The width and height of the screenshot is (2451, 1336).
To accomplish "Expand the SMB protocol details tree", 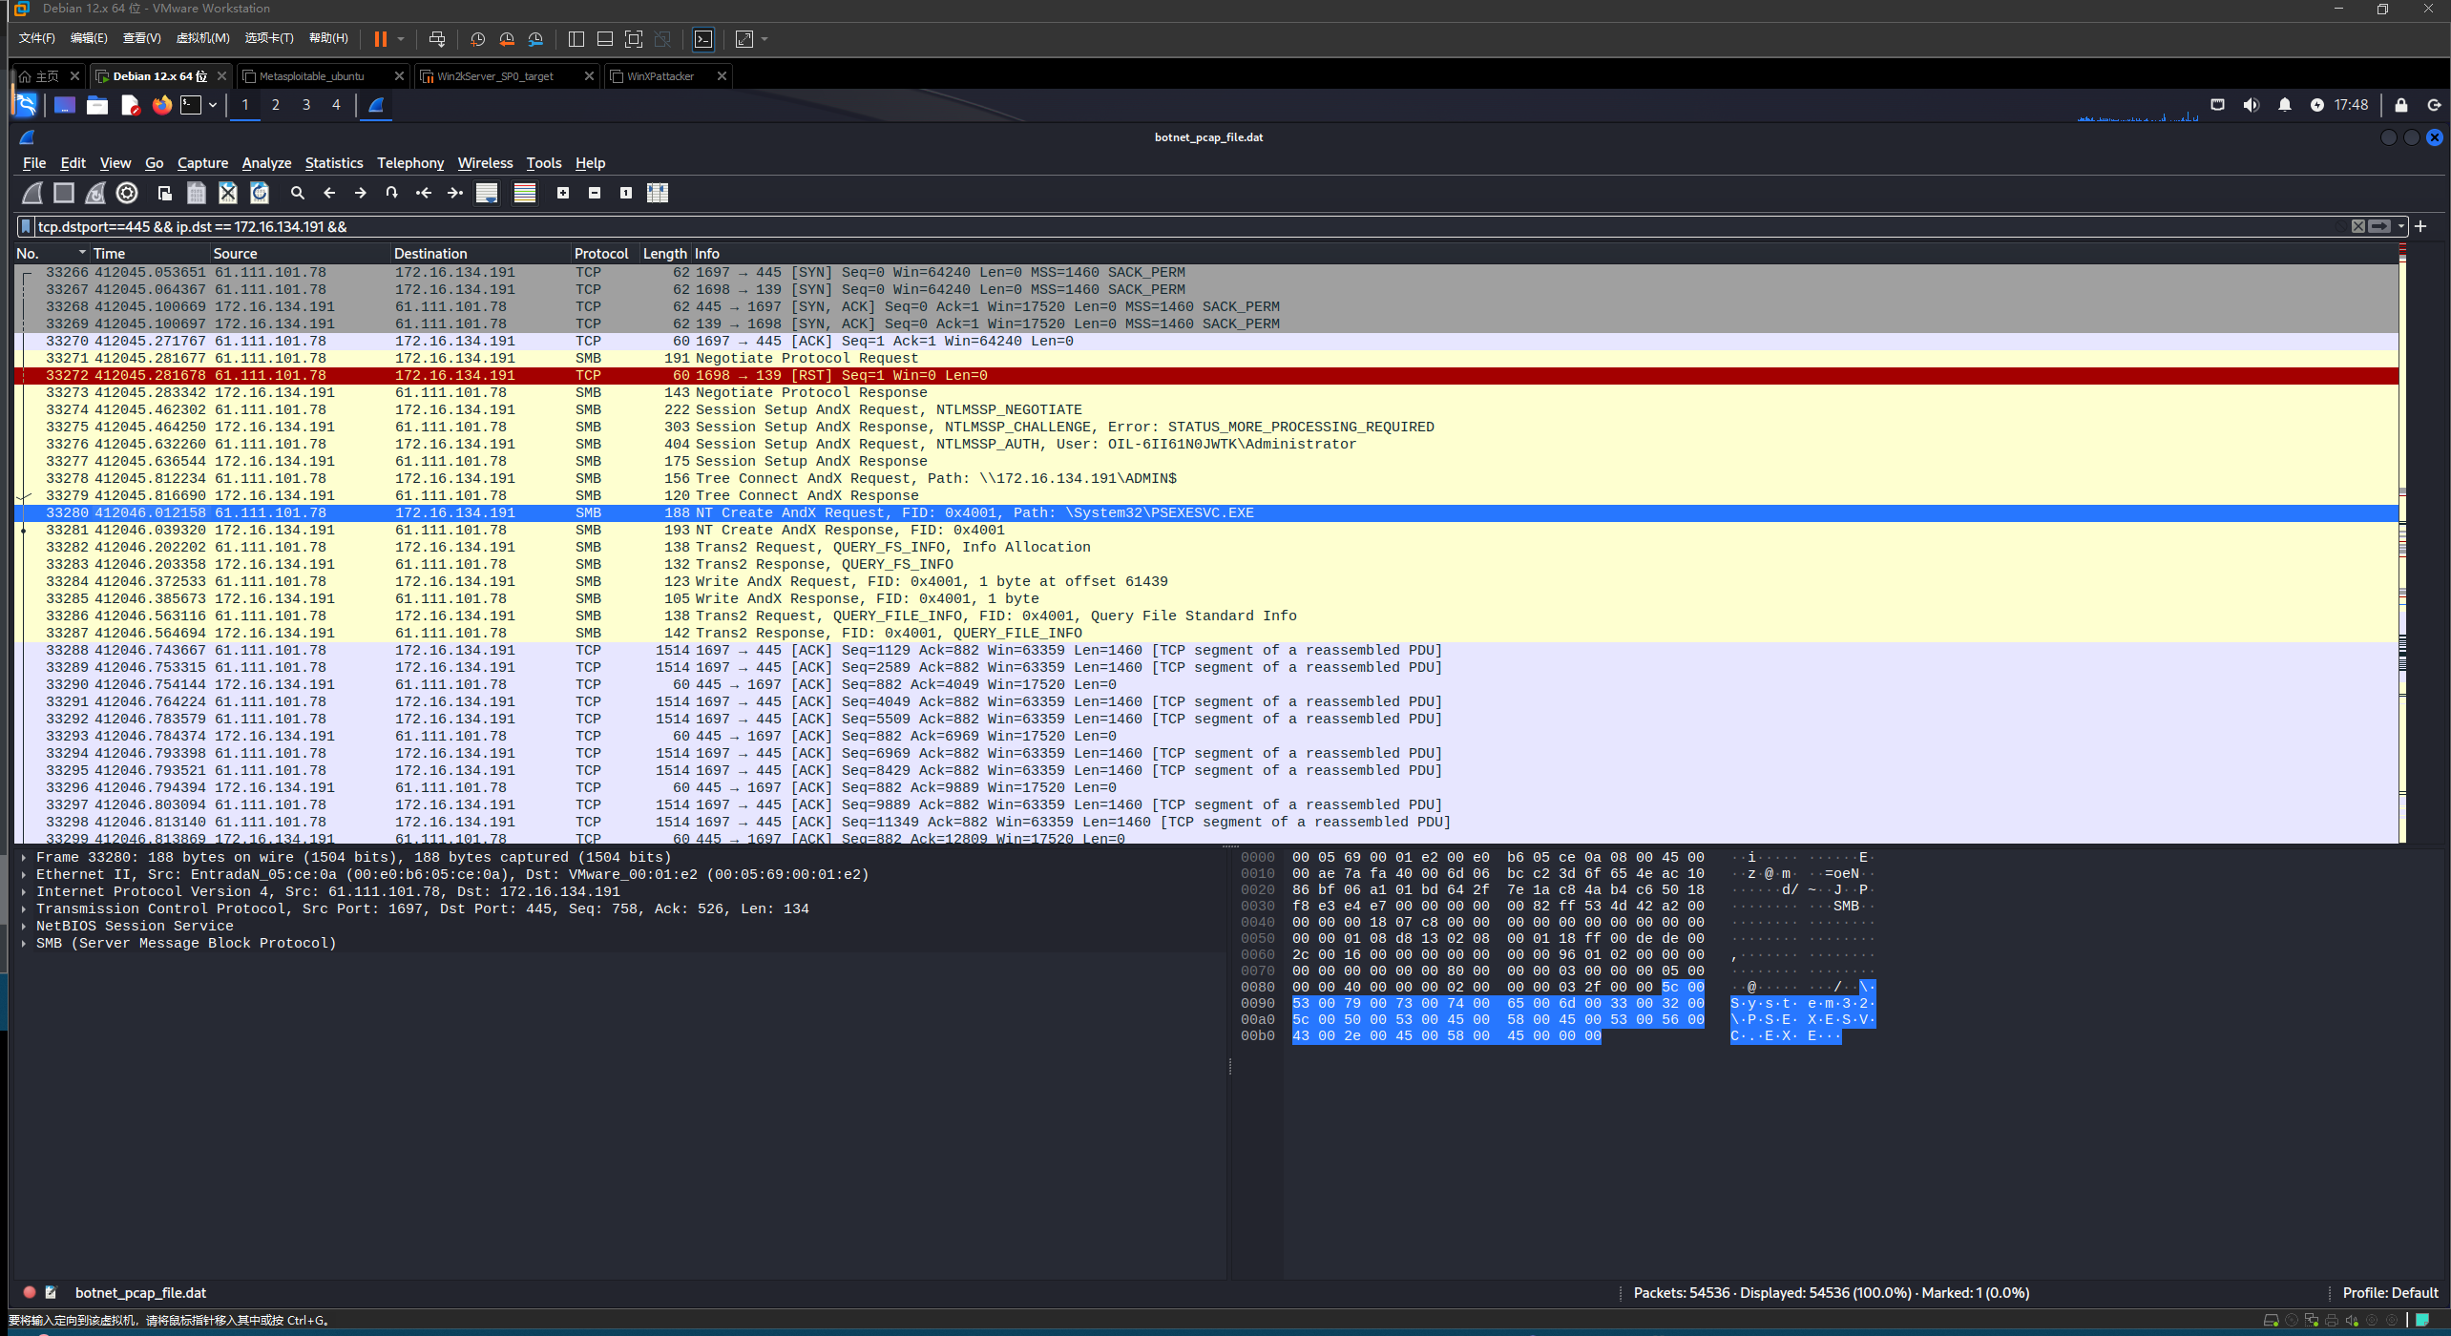I will click(24, 944).
